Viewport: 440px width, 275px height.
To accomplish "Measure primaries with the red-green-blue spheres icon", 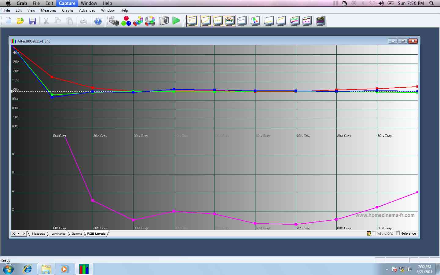I will [x=126, y=21].
